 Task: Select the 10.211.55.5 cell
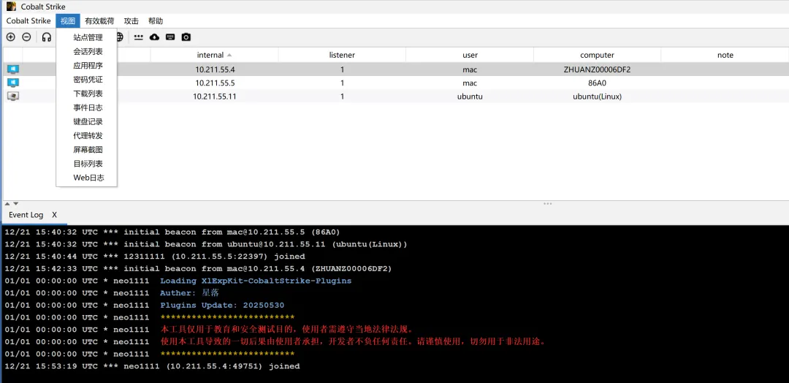coord(215,83)
